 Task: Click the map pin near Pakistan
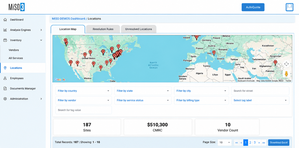275,63
